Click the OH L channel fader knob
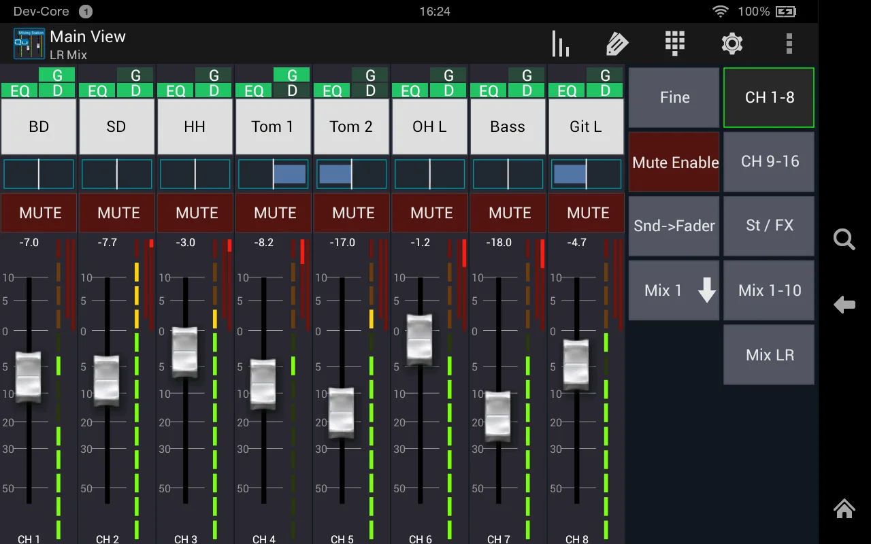The image size is (871, 544). tap(419, 339)
